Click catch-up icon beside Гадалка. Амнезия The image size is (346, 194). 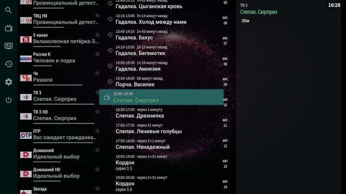click(110, 66)
